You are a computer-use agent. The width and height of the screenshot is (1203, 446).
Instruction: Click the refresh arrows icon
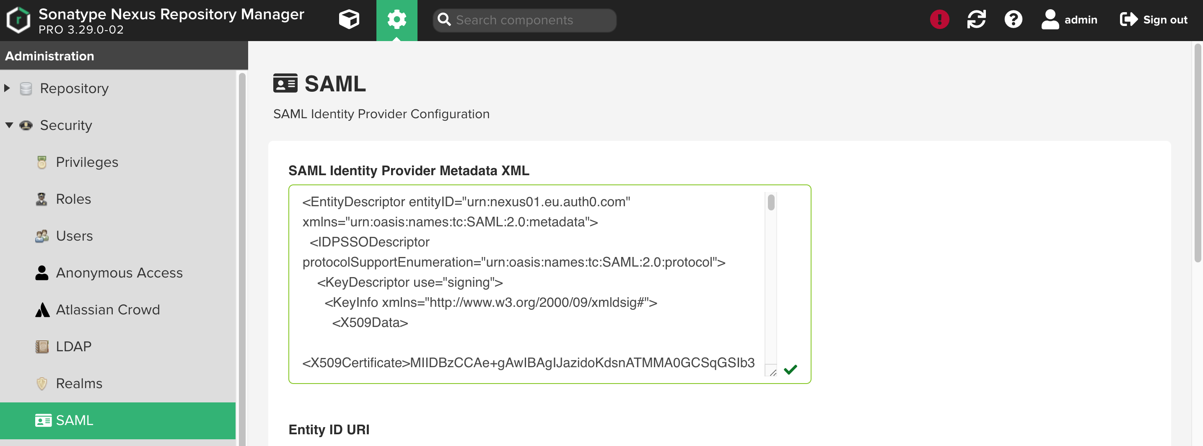tap(976, 20)
